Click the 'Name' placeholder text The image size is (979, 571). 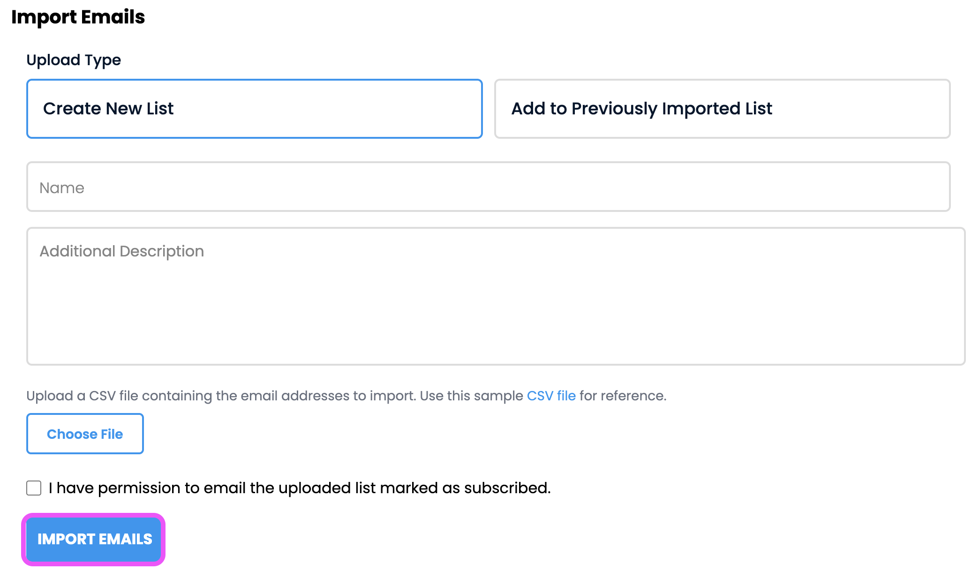(x=62, y=188)
